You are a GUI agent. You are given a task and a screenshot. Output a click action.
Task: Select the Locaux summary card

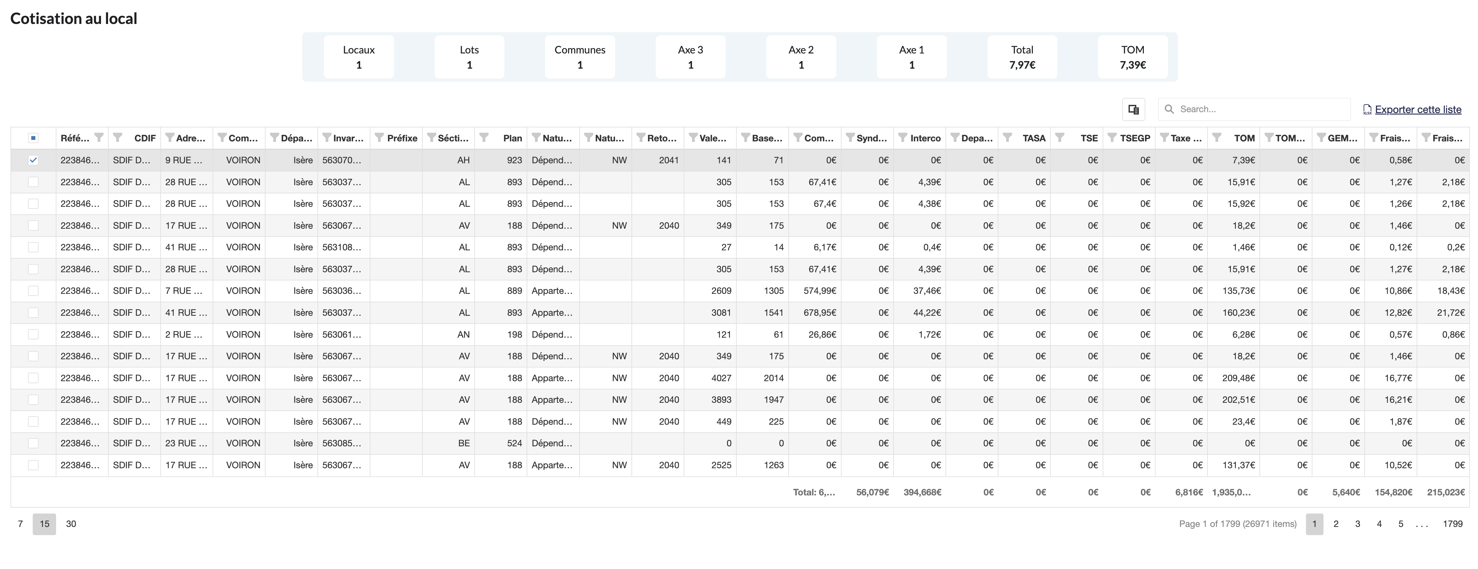359,57
